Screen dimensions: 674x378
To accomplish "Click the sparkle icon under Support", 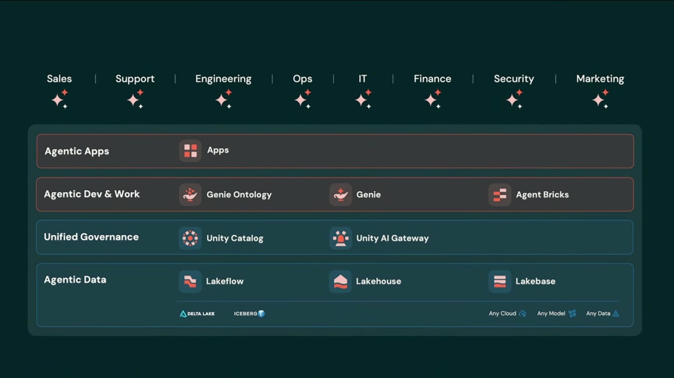I will pyautogui.click(x=135, y=99).
